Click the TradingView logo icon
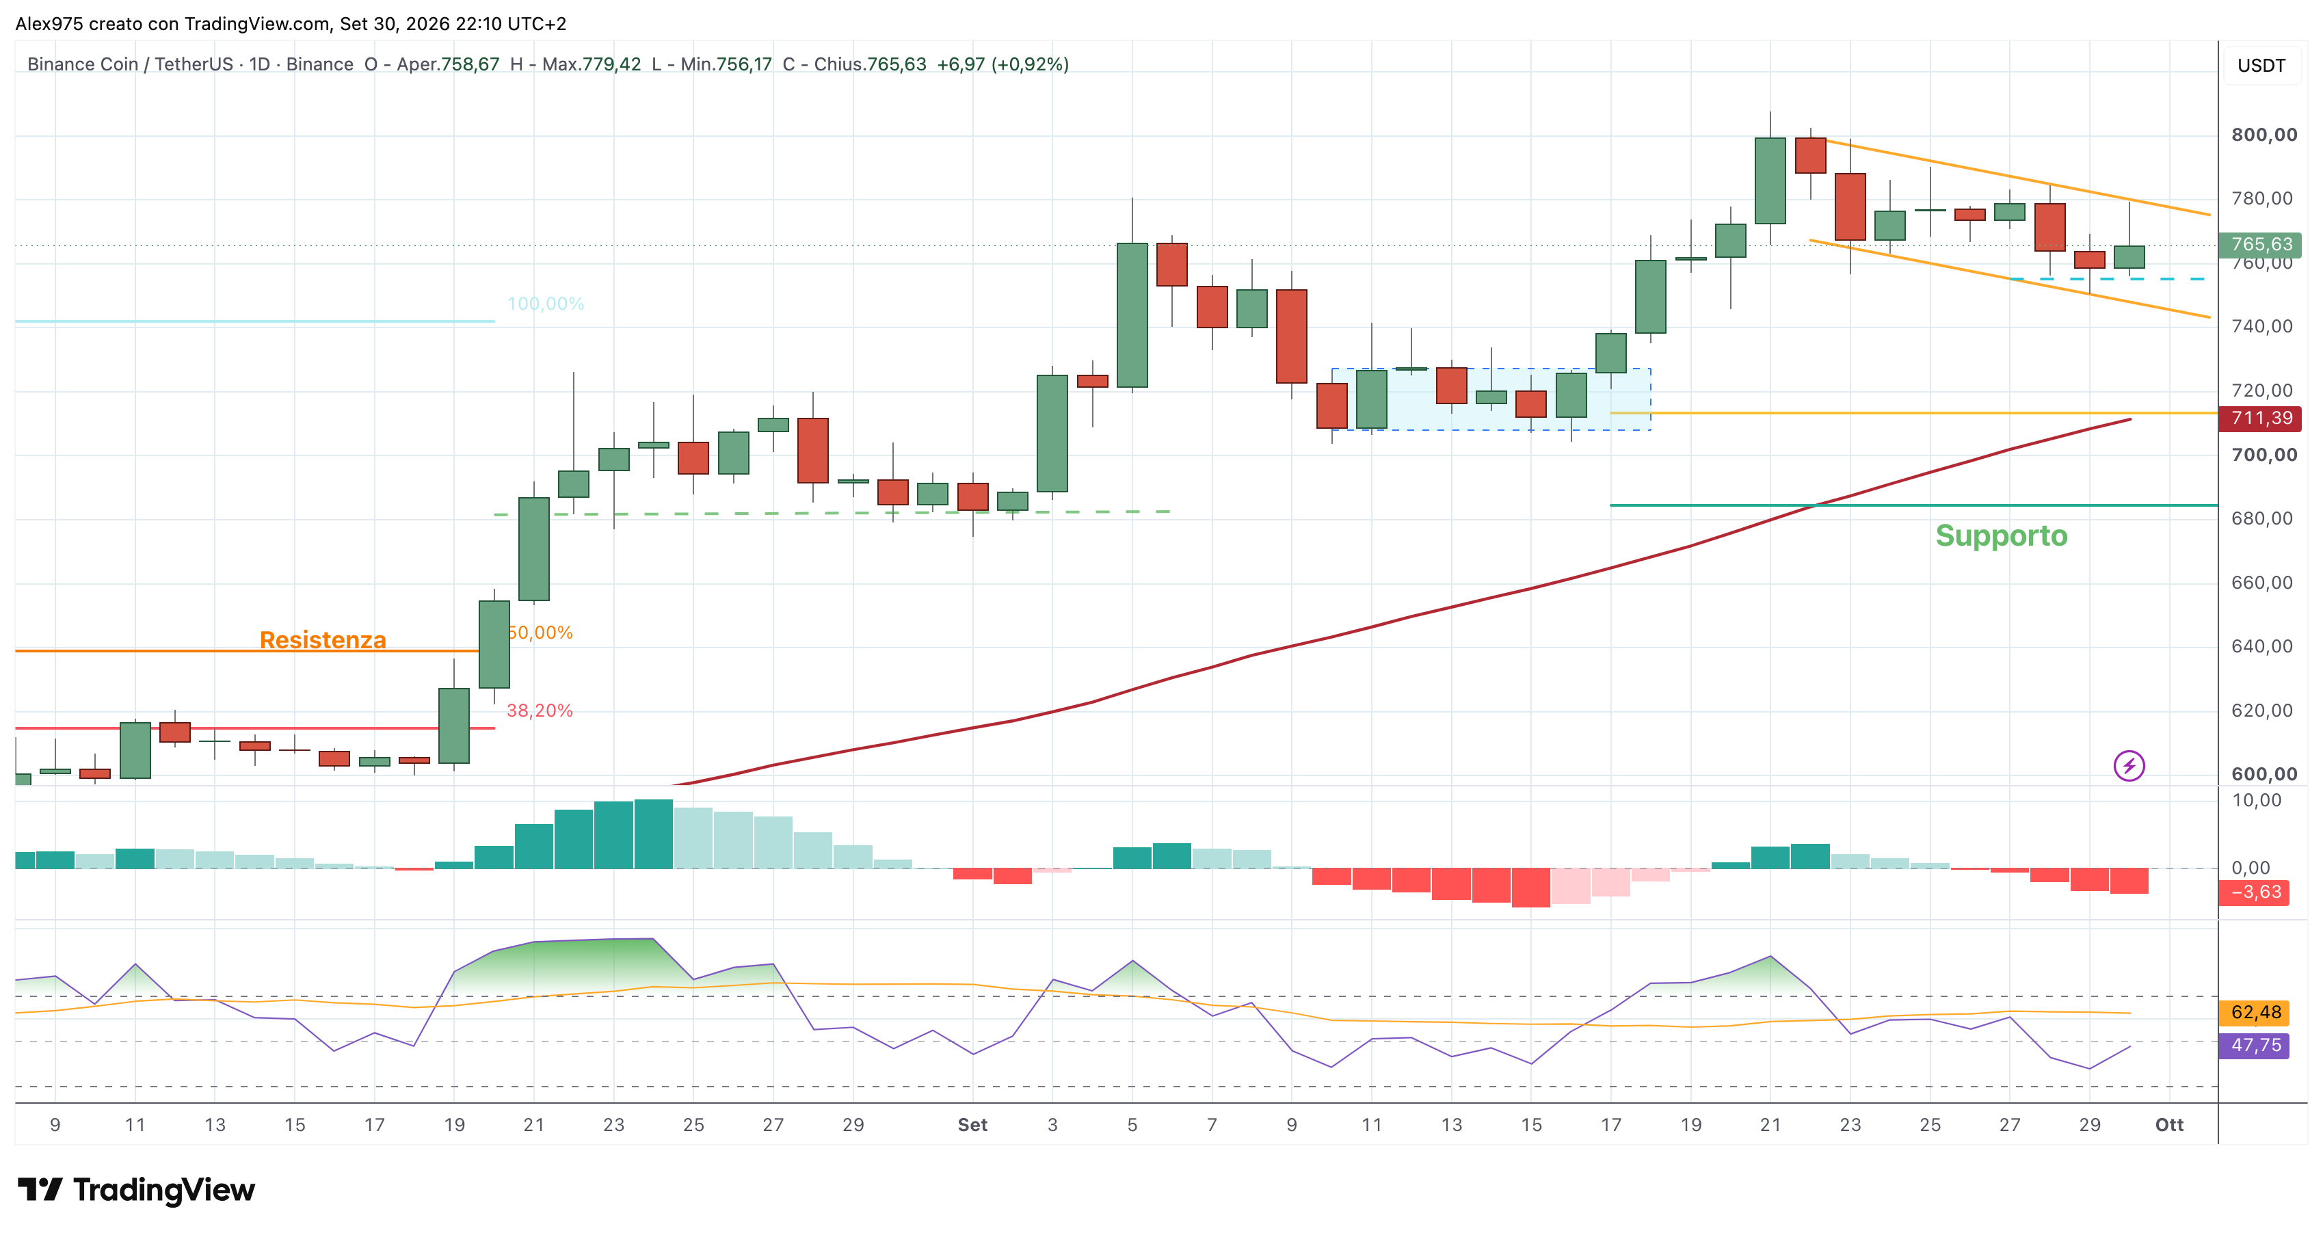Screen dimensions: 2323x1235 [40, 1189]
